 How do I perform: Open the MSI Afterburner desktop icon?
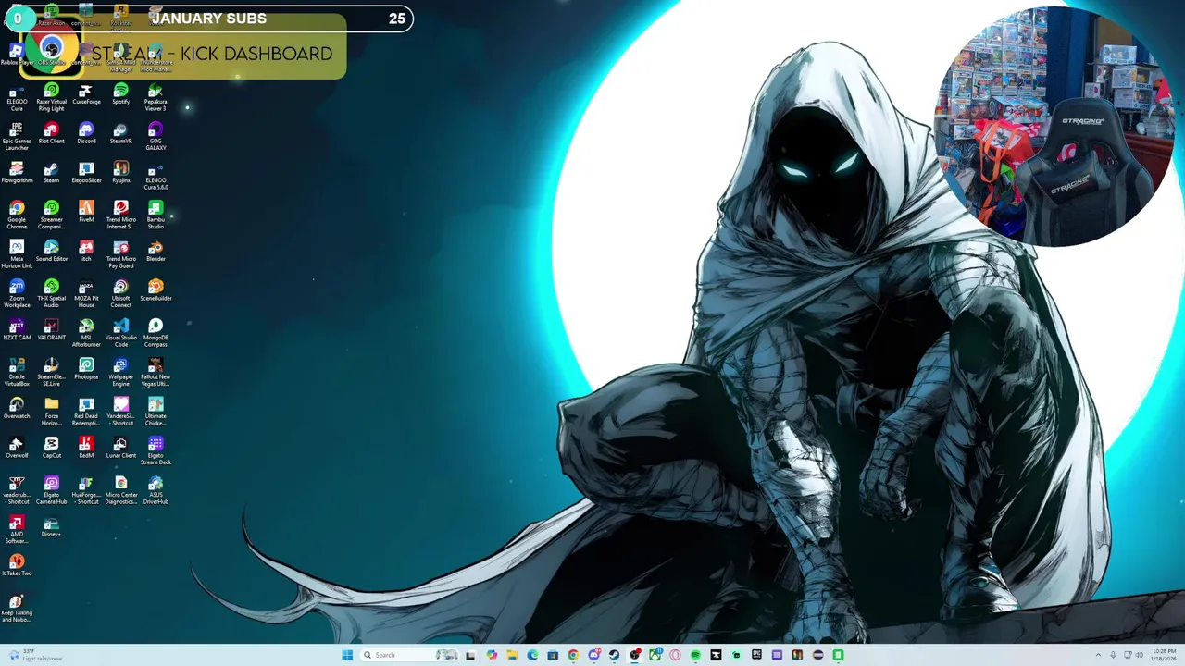pyautogui.click(x=86, y=333)
